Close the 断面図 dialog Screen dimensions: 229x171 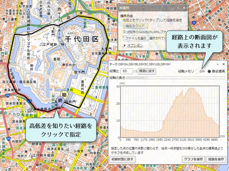coord(184,8)
